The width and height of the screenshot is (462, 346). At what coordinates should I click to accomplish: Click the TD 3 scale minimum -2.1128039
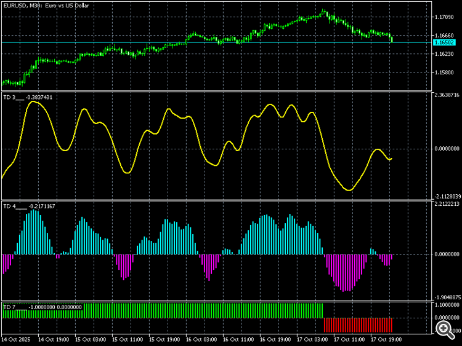447,197
